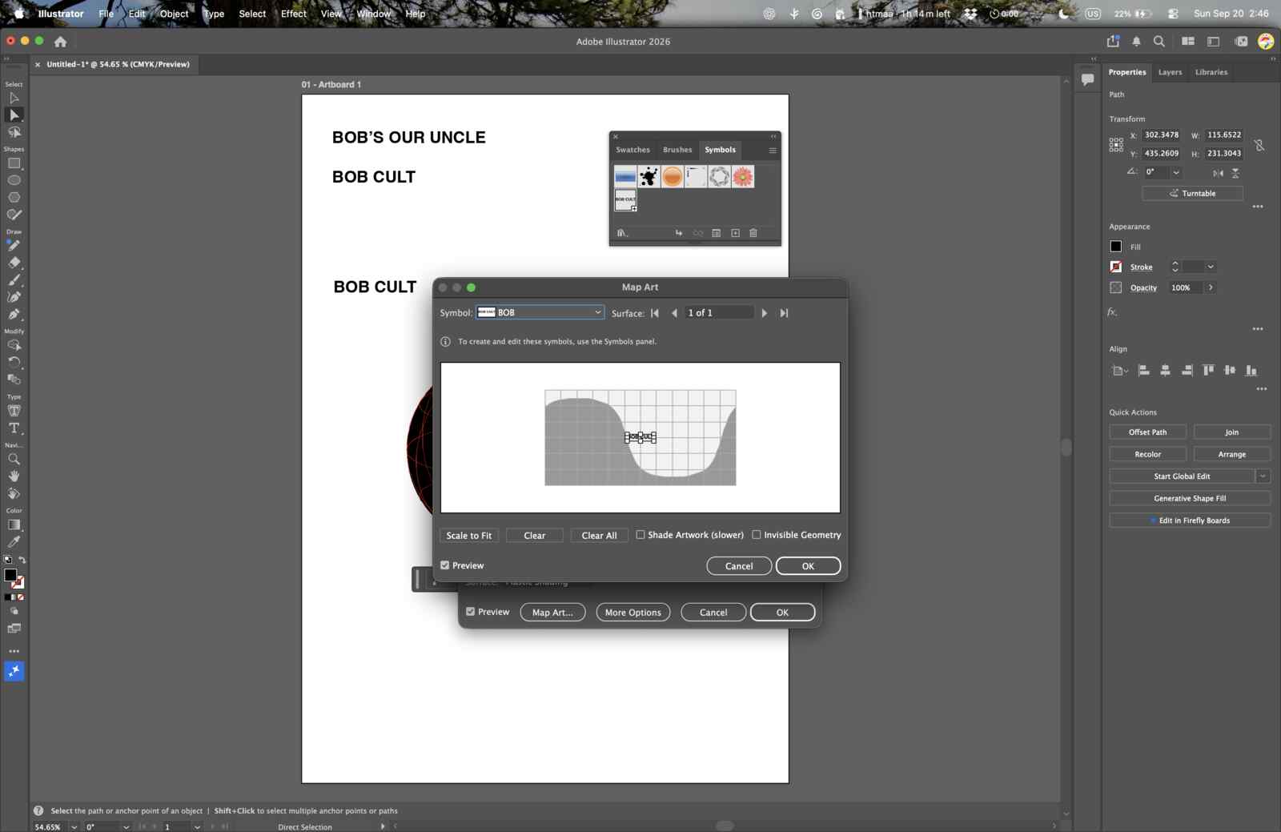Open the stroke weight dropdown
Viewport: 1281px width, 832px height.
point(1211,267)
